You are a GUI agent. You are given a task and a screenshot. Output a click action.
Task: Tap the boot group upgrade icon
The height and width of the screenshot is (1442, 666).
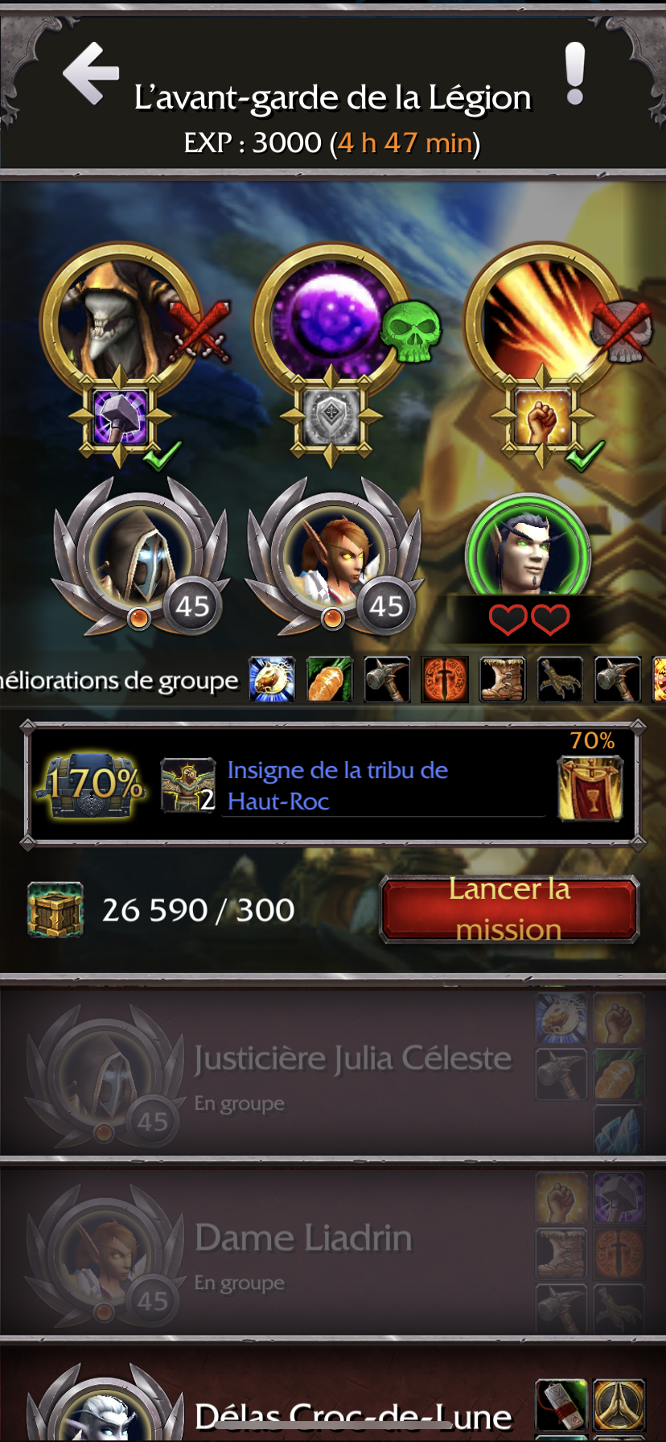point(503,680)
